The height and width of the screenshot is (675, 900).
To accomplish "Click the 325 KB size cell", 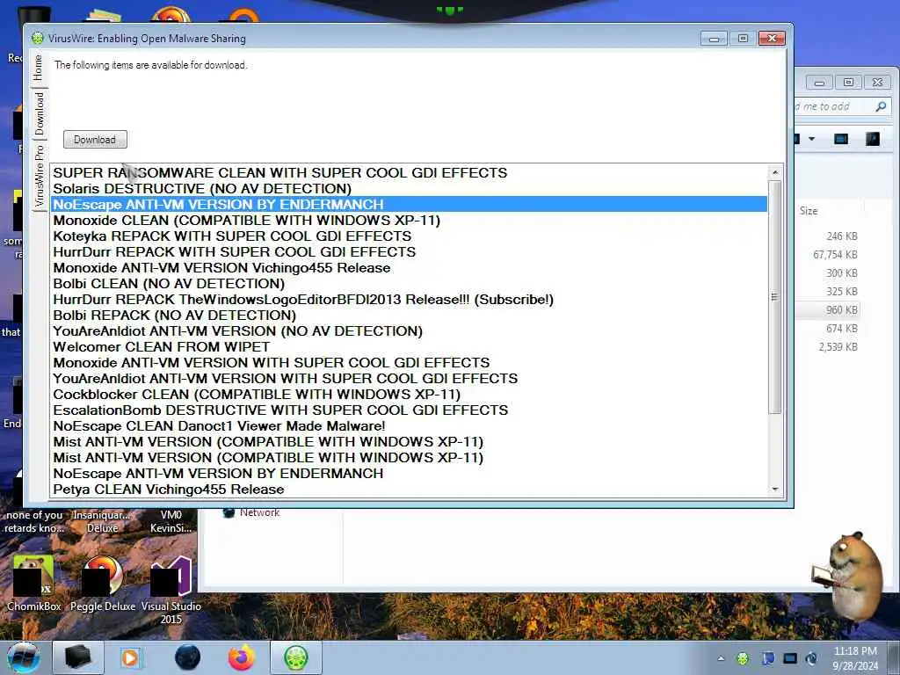I will pyautogui.click(x=842, y=292).
